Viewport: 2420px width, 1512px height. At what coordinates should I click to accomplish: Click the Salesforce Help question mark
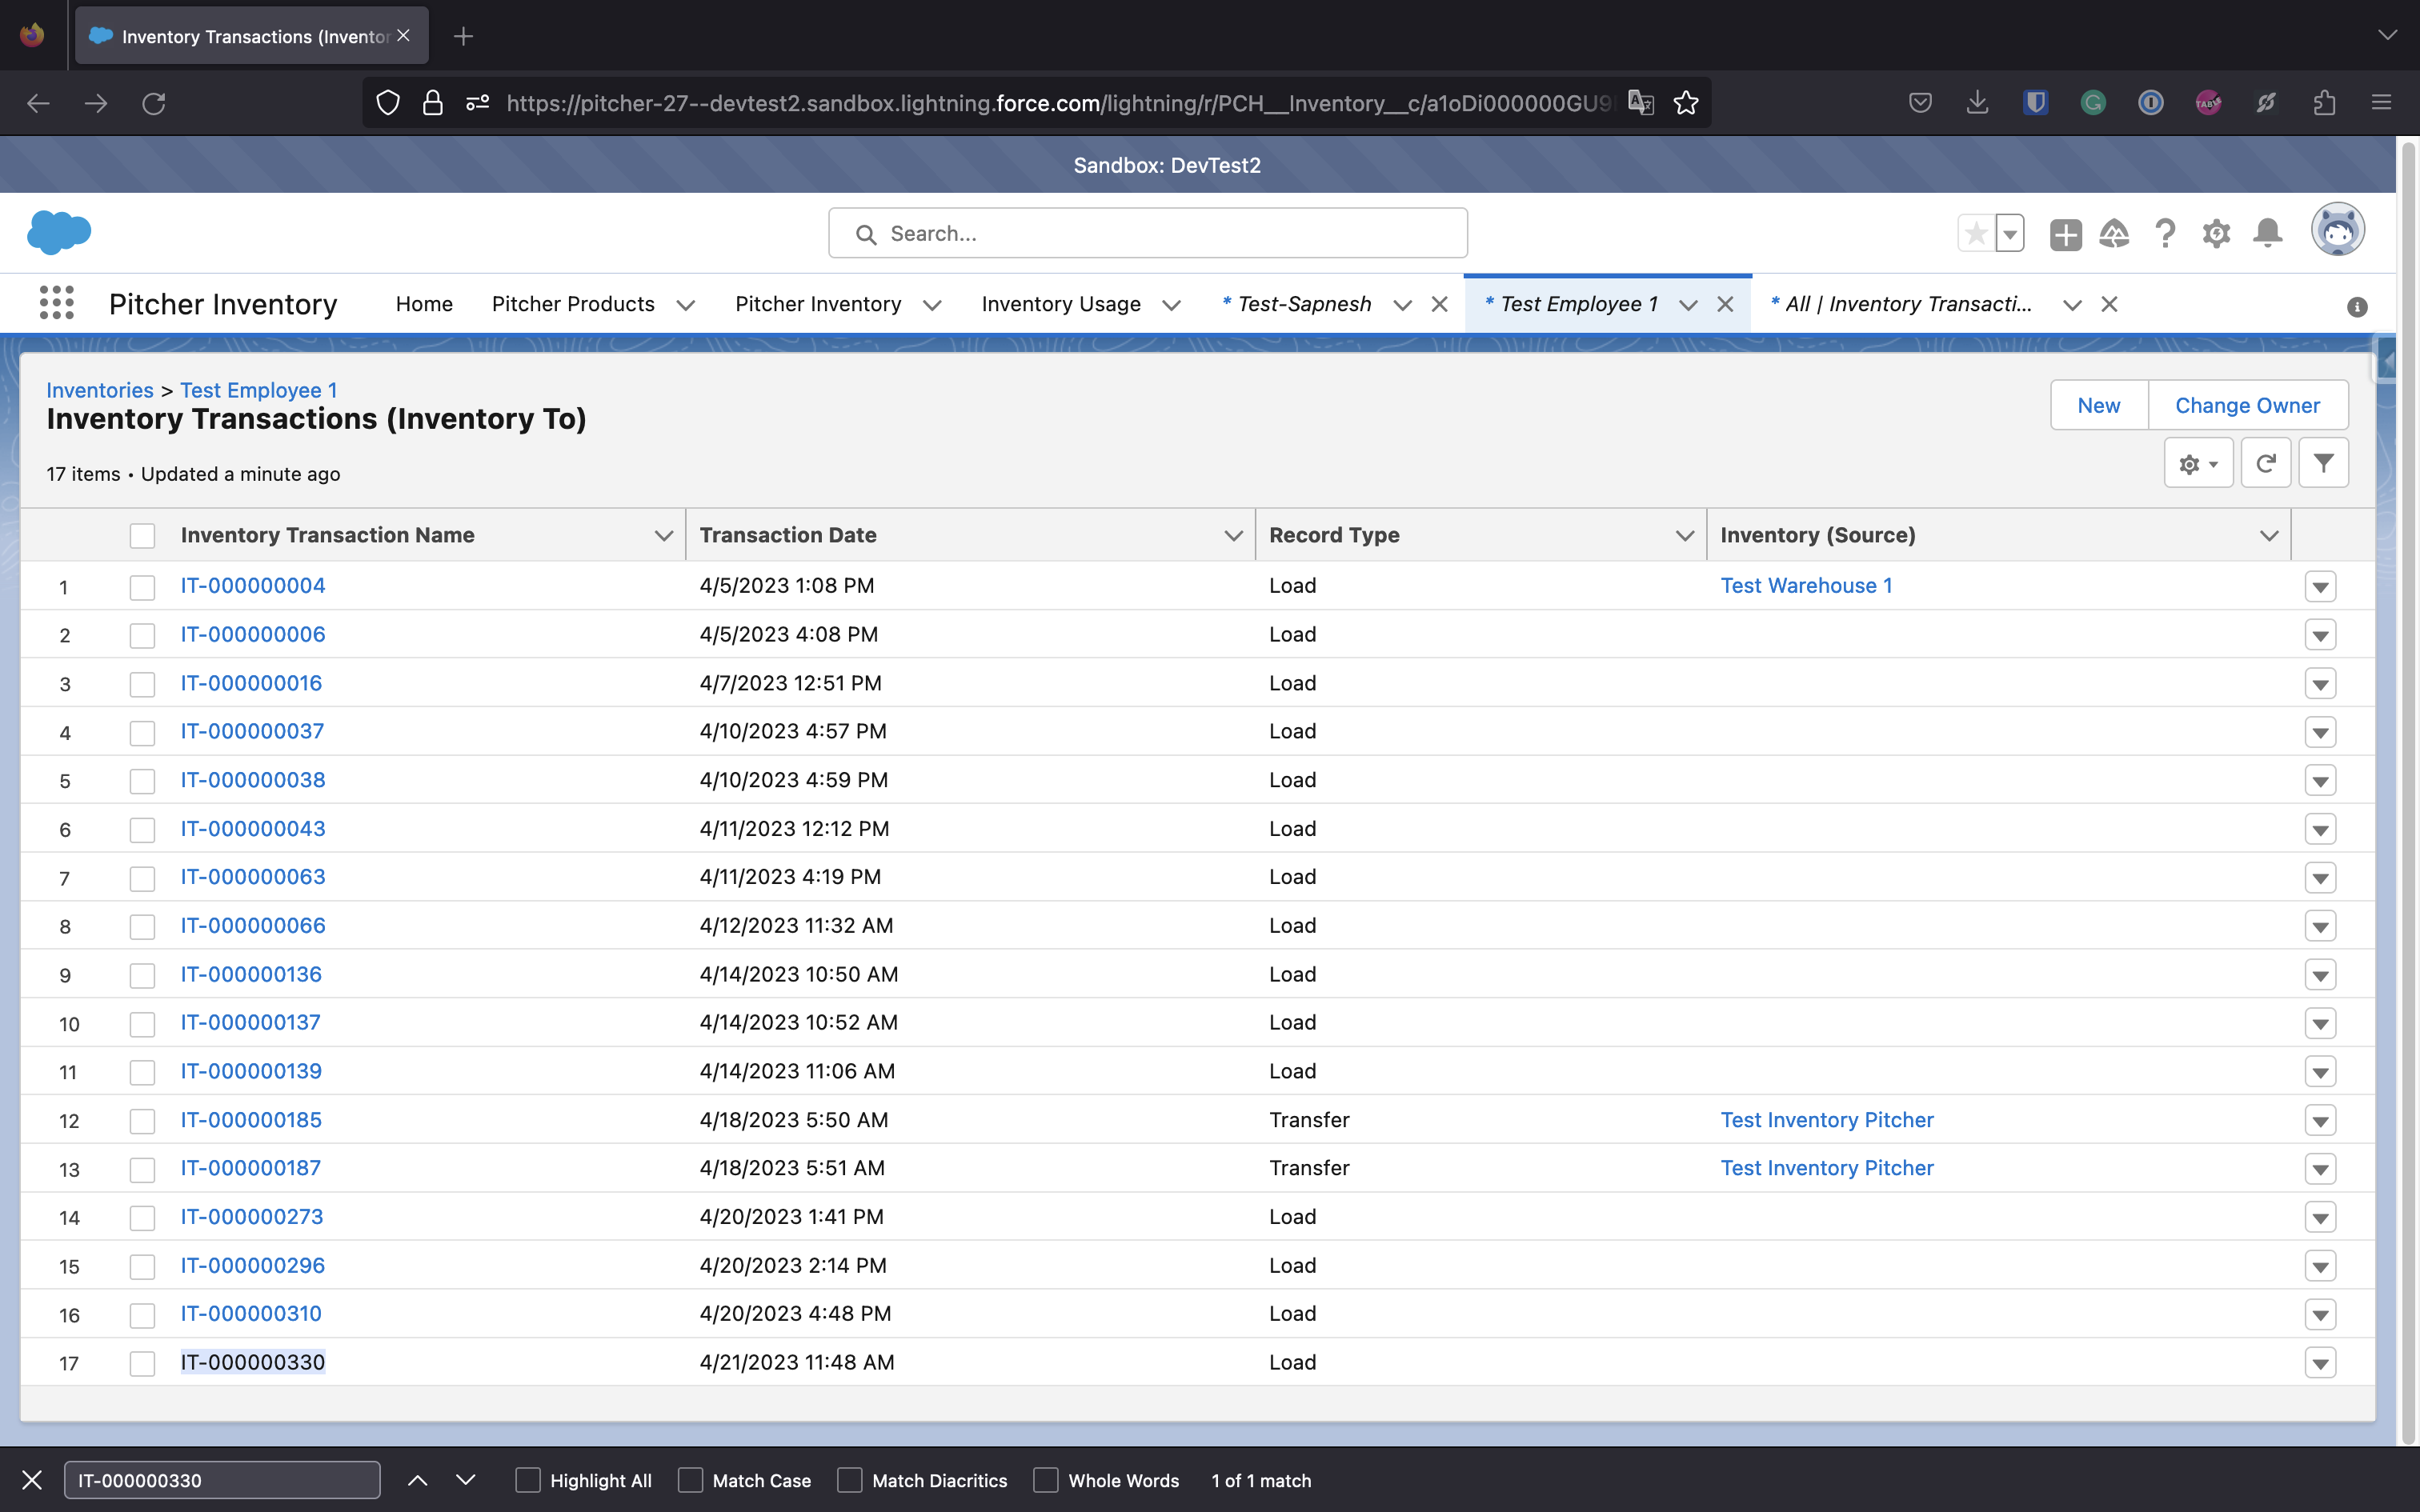[x=2165, y=233]
